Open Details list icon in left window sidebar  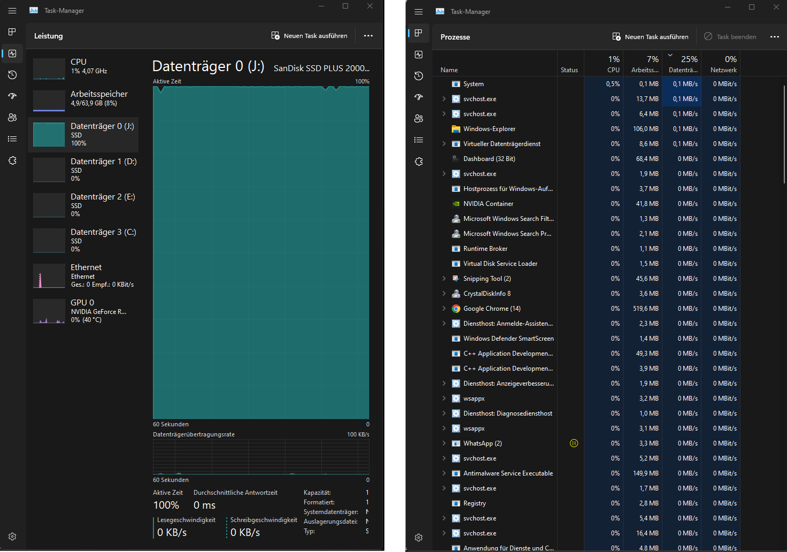coord(12,139)
